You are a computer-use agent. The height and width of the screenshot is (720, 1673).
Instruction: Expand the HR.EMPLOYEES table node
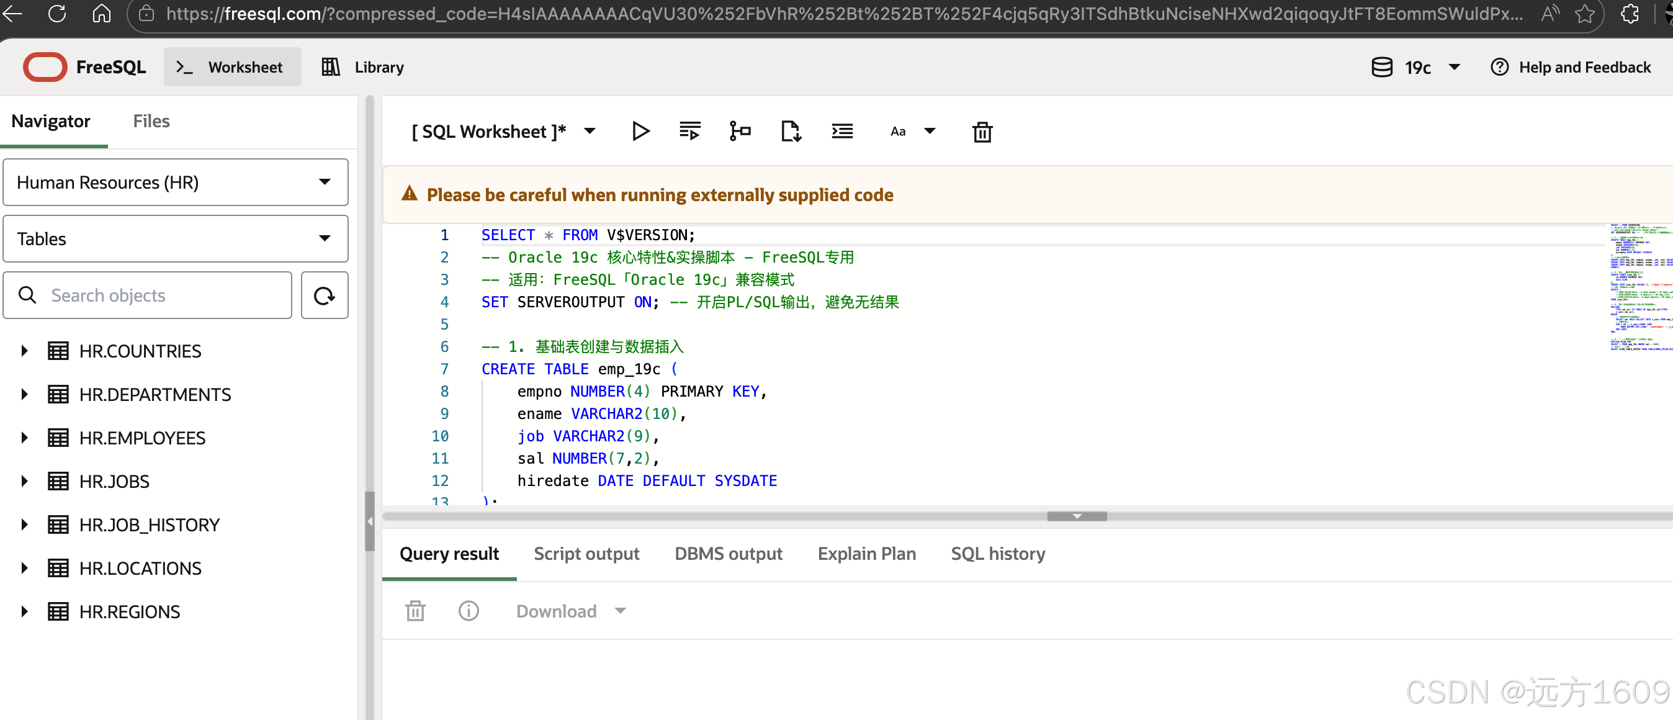tap(24, 438)
